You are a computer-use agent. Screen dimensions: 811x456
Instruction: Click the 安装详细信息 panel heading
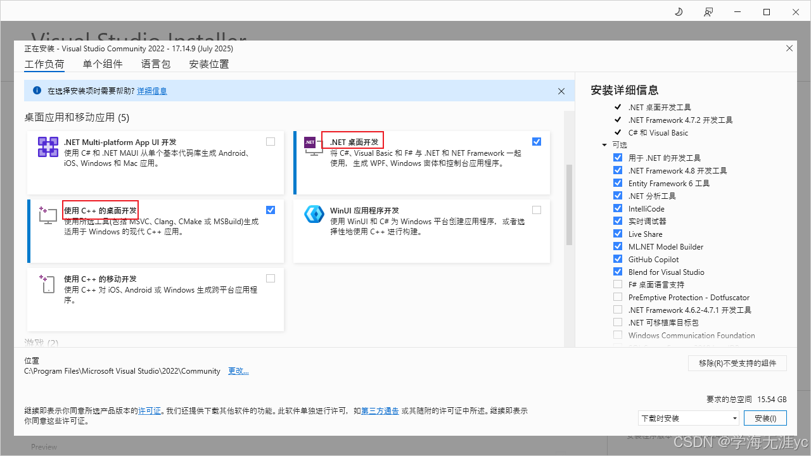(x=625, y=90)
